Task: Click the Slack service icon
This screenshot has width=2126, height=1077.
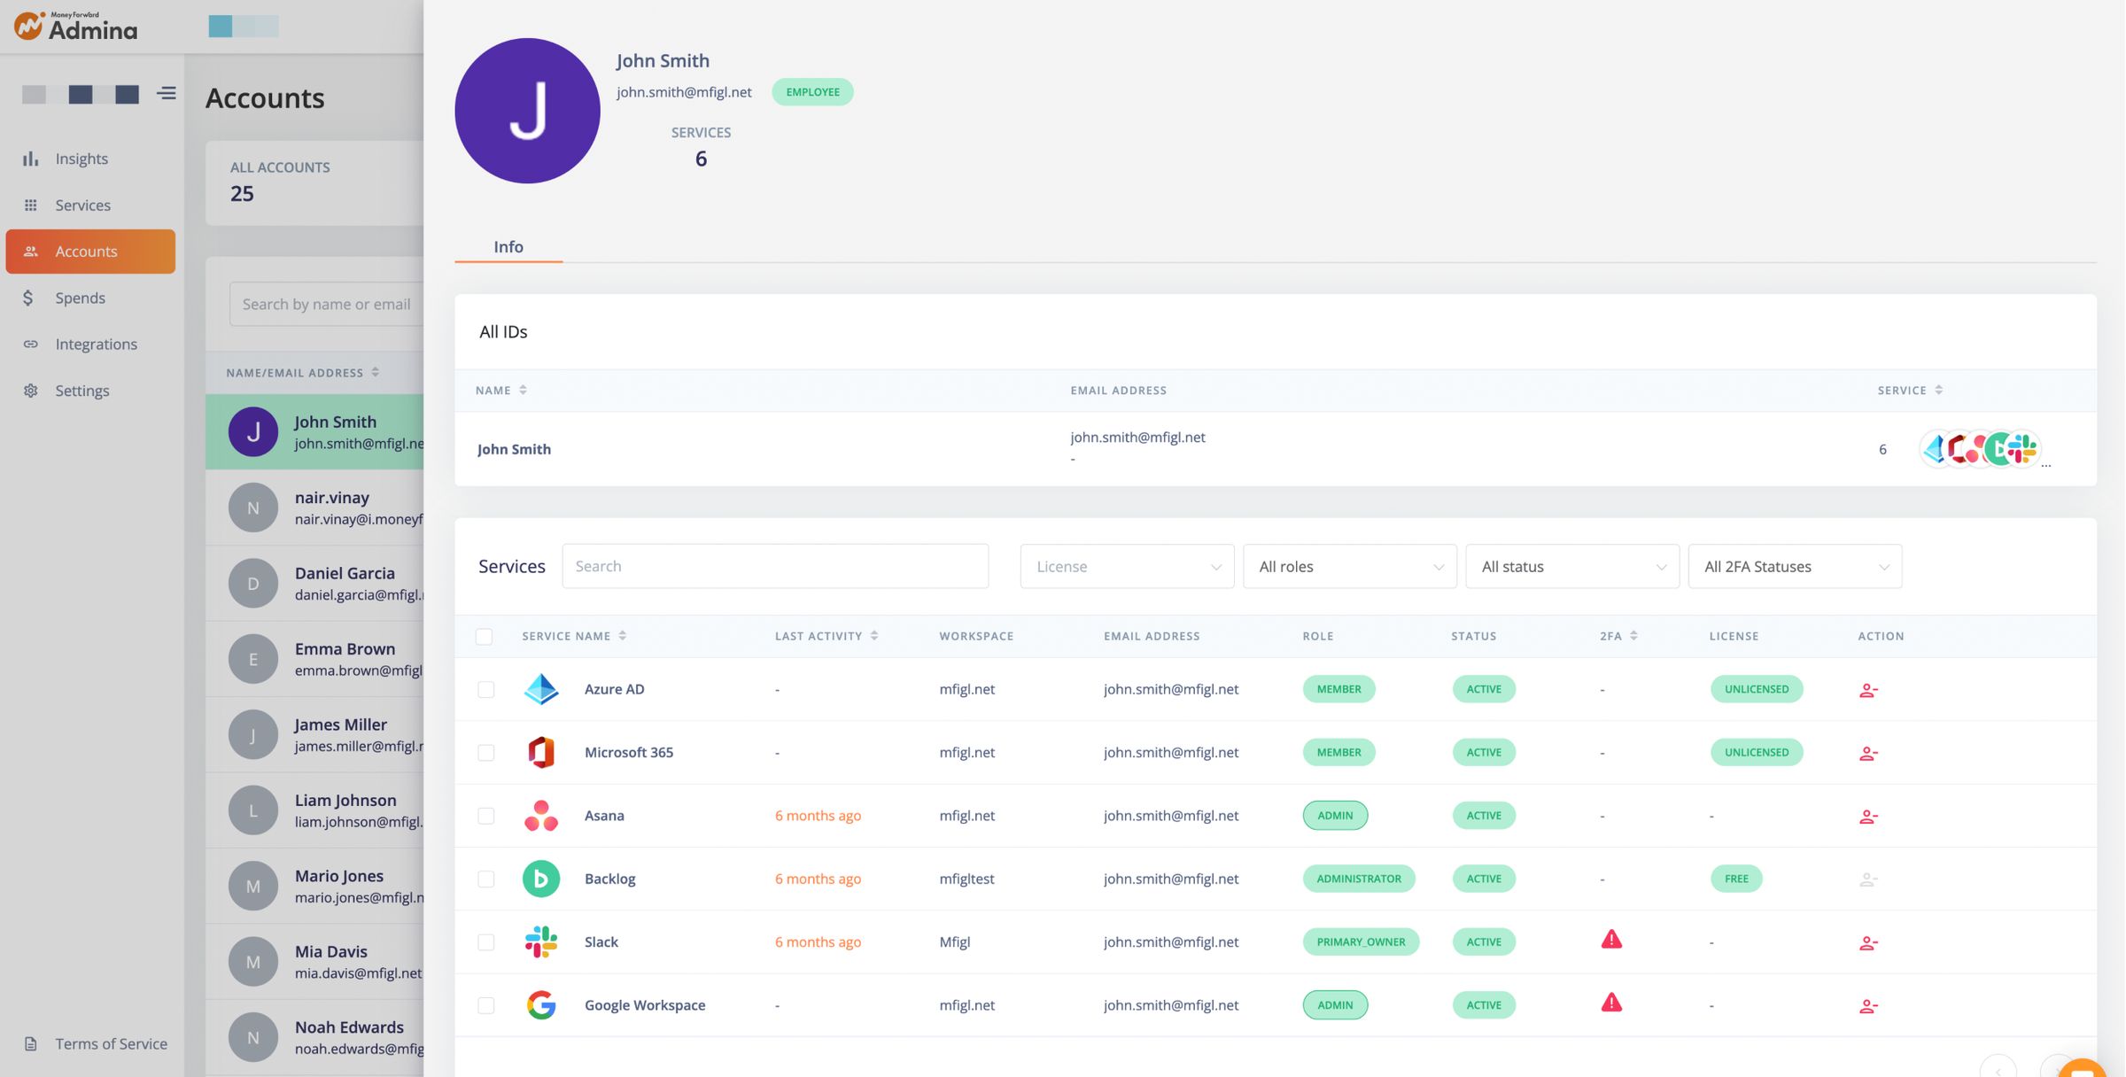Action: point(541,941)
